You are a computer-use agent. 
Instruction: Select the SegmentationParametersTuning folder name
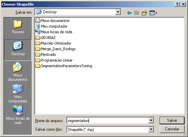66,66
